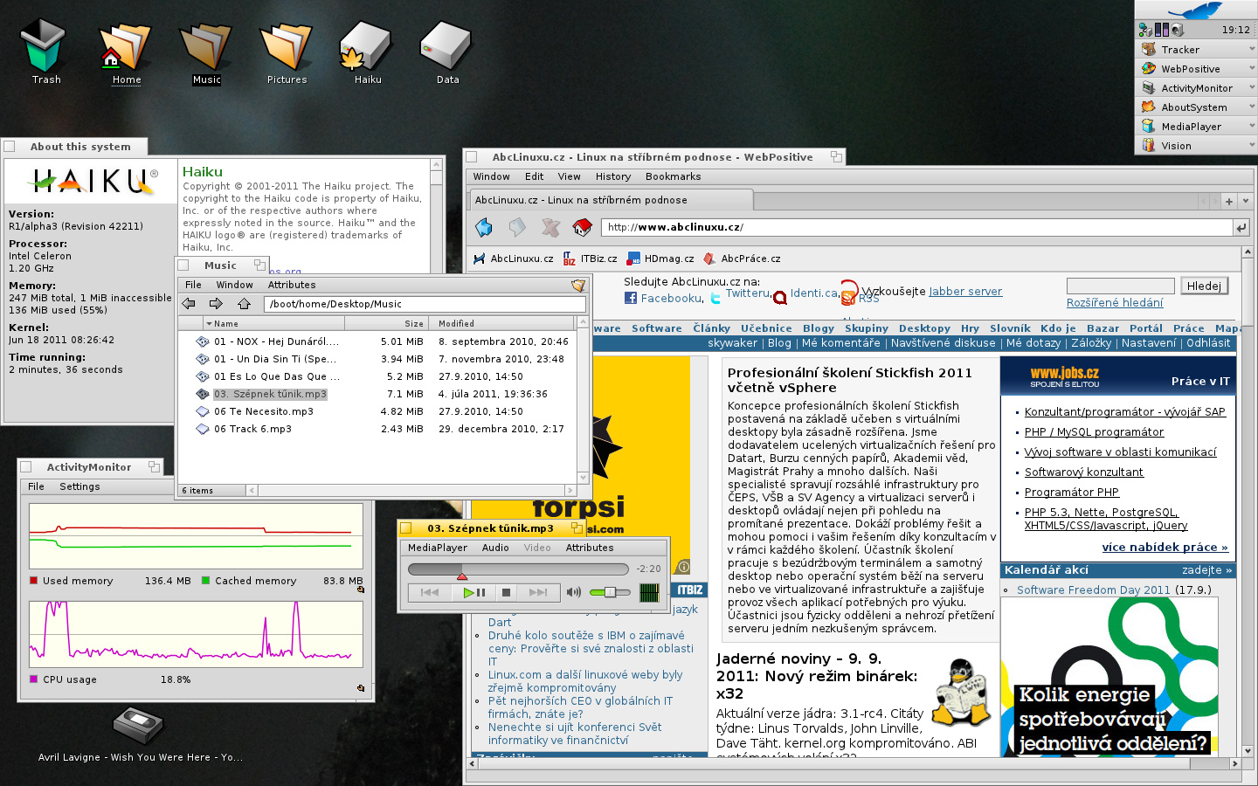Go back in WebPositive toolbar
1258x786 pixels.
point(484,227)
